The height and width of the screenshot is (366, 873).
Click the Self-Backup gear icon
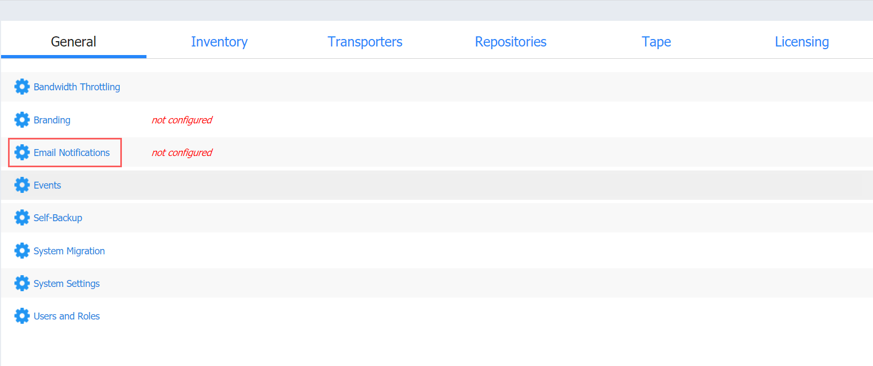[x=22, y=217]
